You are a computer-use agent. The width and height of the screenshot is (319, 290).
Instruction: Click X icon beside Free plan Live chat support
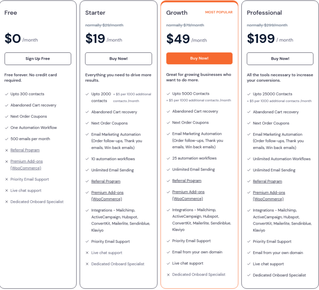pyautogui.click(x=6, y=191)
